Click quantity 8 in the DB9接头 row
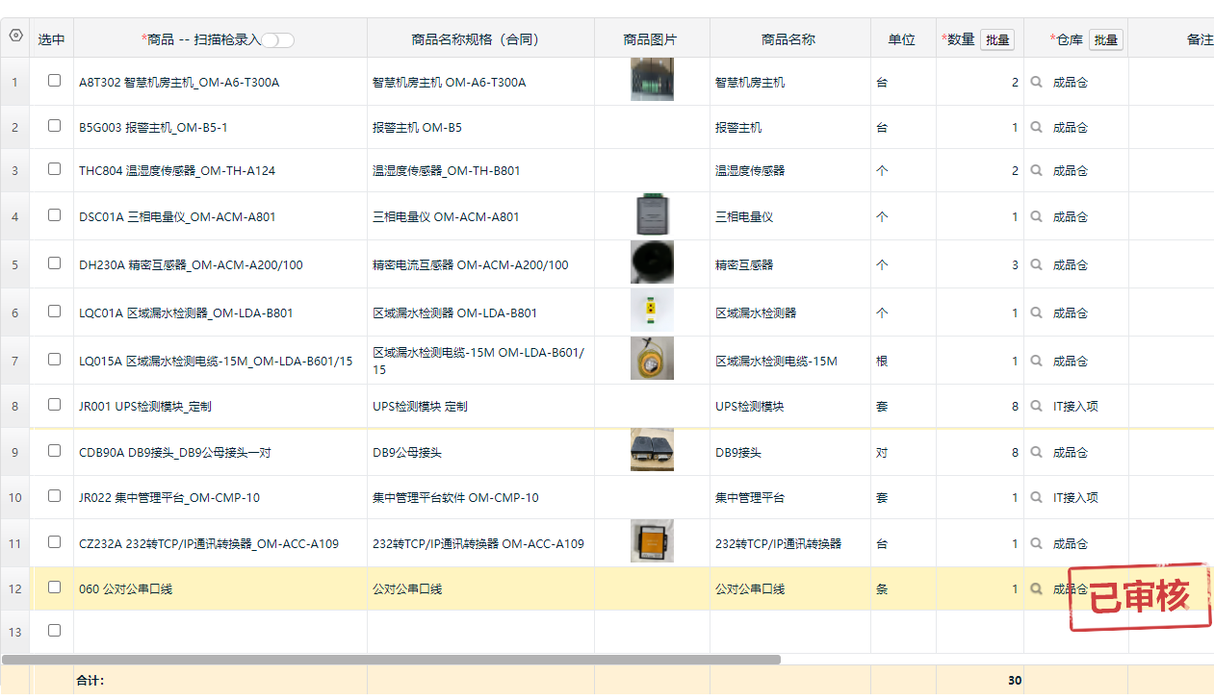The image size is (1214, 700). (x=1015, y=453)
